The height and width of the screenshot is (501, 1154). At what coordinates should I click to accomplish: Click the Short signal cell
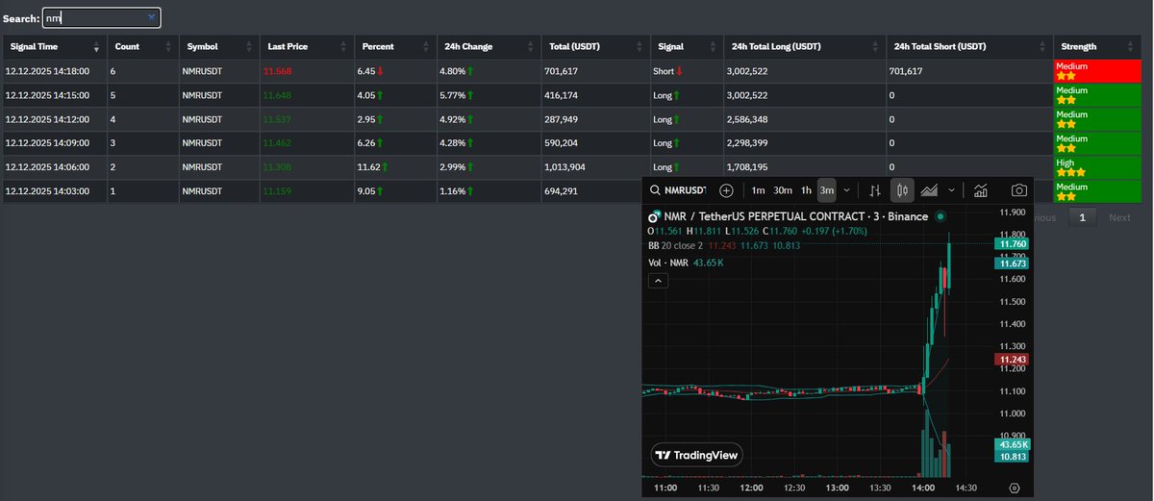tap(687, 71)
